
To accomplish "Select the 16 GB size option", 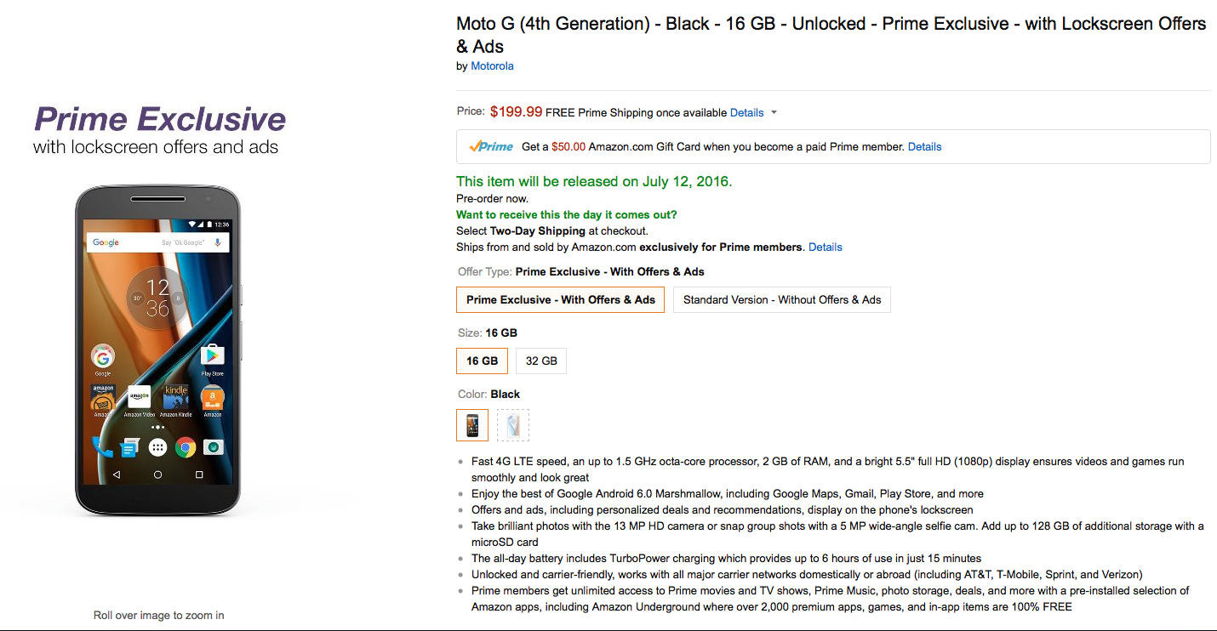I will click(x=483, y=361).
